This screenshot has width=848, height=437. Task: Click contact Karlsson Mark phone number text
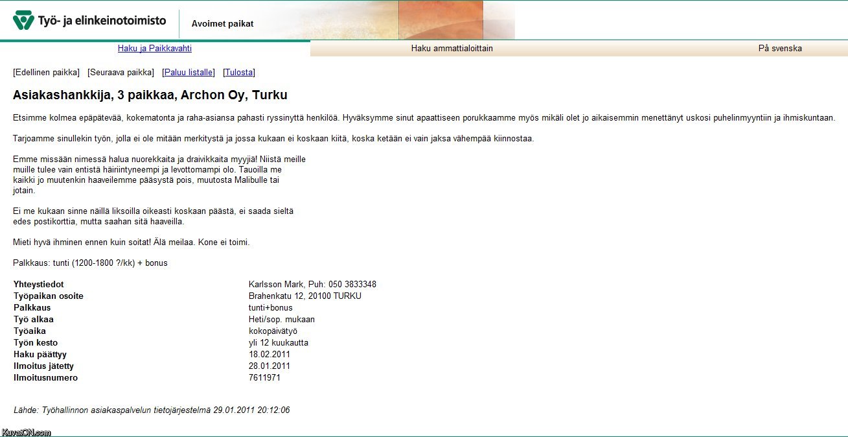click(x=312, y=285)
